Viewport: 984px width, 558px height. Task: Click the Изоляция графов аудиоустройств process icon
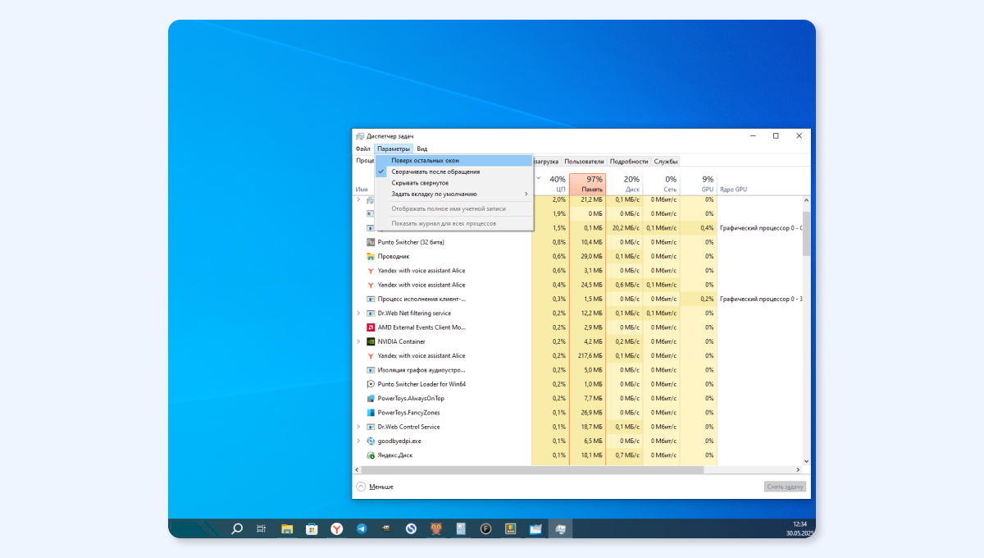pyautogui.click(x=371, y=370)
